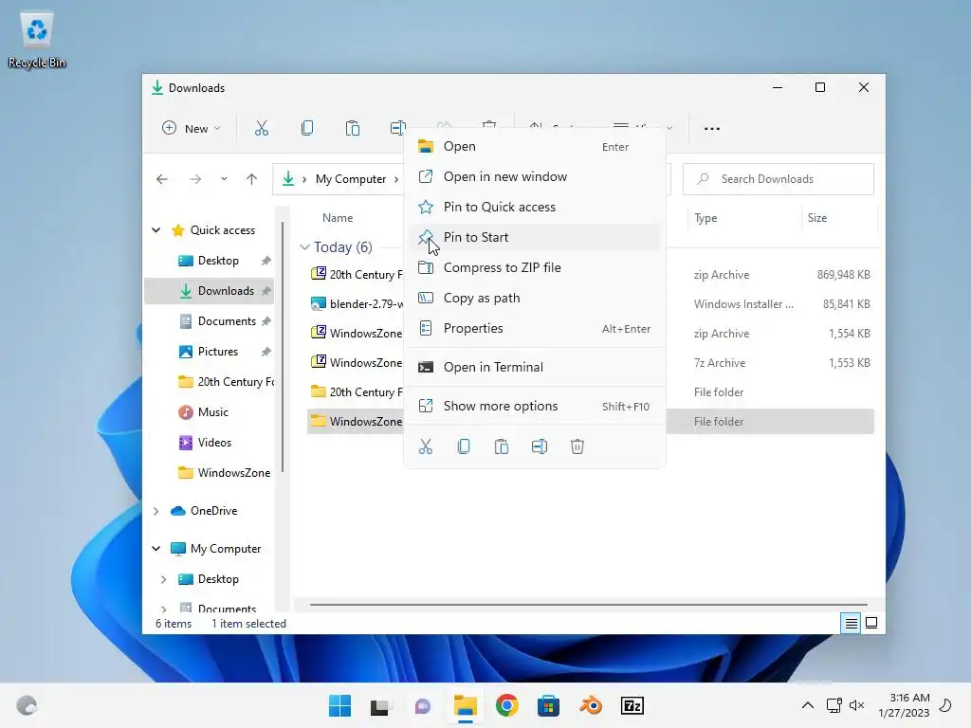Image resolution: width=971 pixels, height=728 pixels.
Task: Select 20th Century folder in navigation pane
Action: (235, 382)
